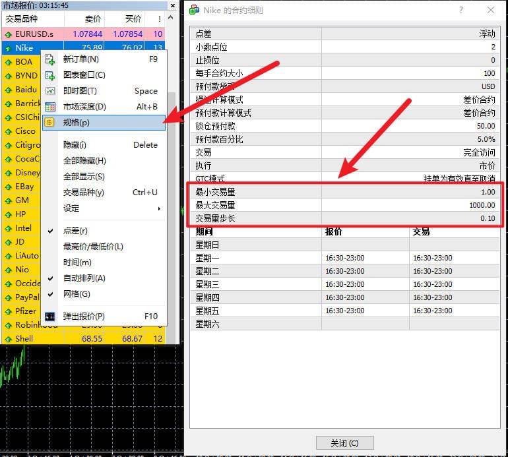Click the 星期五 trading hours 16:30-23:00
The height and width of the screenshot is (457, 508).
click(433, 311)
